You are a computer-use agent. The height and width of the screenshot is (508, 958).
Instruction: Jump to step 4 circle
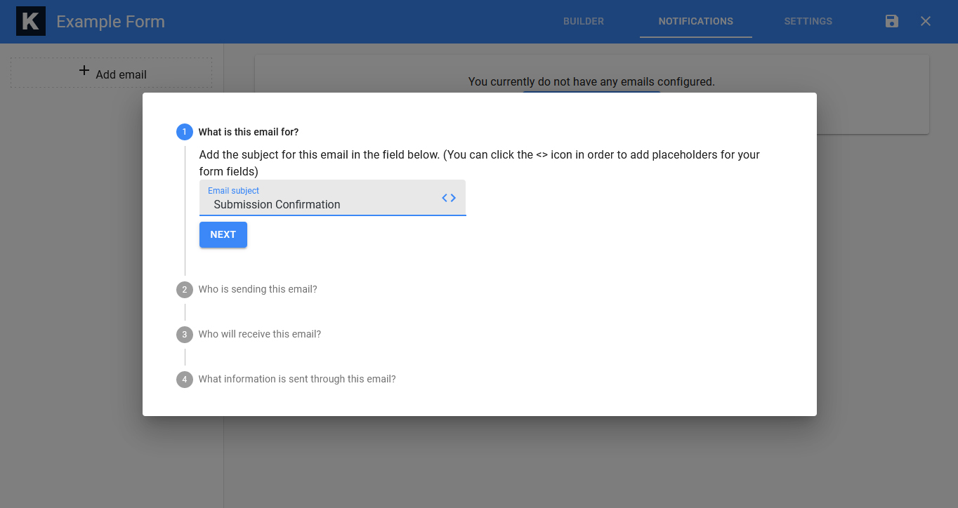[x=185, y=379]
